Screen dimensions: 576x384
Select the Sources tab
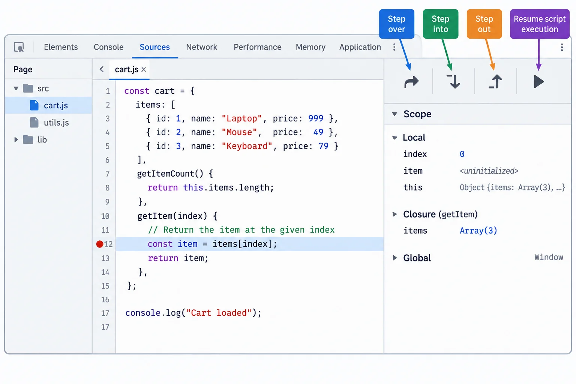click(155, 47)
